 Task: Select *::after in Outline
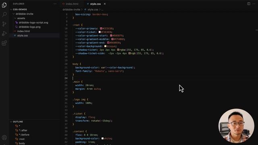[23, 130]
